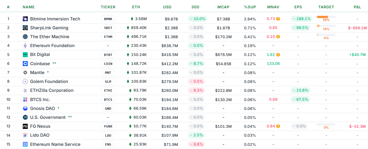Open the Golem Foundation name link
The width and height of the screenshot is (368, 149).
coord(49,82)
